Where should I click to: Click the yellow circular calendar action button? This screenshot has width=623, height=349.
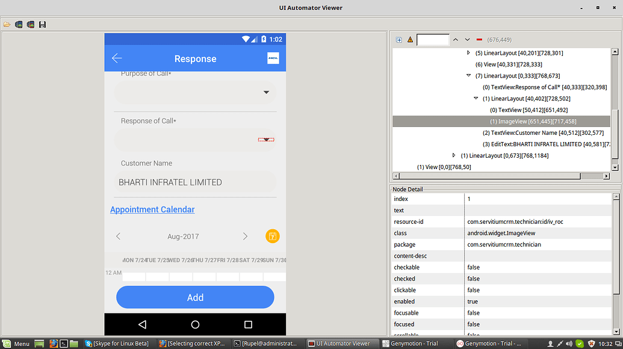pos(272,236)
